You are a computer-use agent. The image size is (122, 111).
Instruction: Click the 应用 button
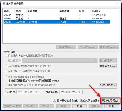coord(96,106)
